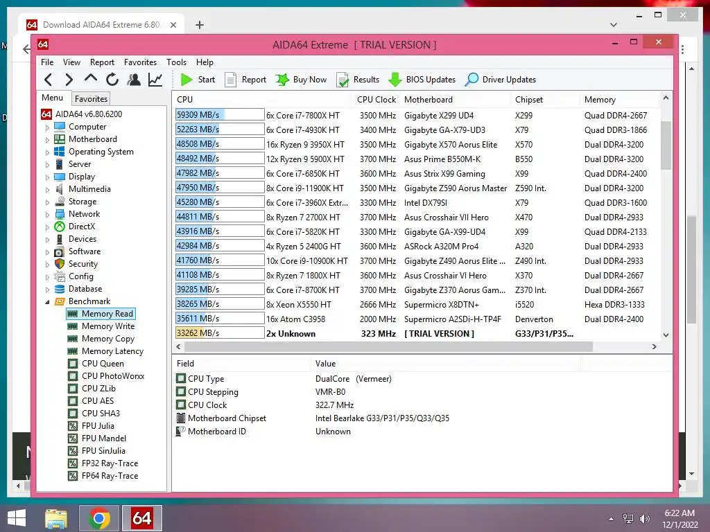Open the Report menu
This screenshot has width=710, height=532.
point(102,62)
